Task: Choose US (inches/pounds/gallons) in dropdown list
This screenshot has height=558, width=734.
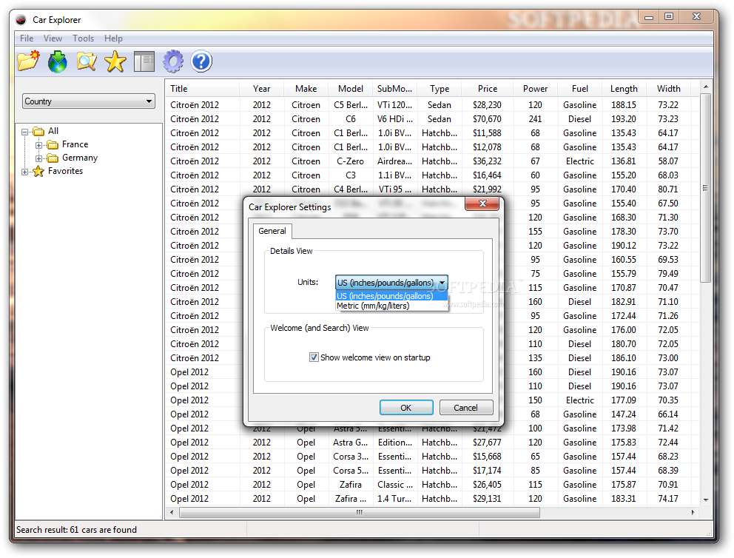Action: click(391, 296)
